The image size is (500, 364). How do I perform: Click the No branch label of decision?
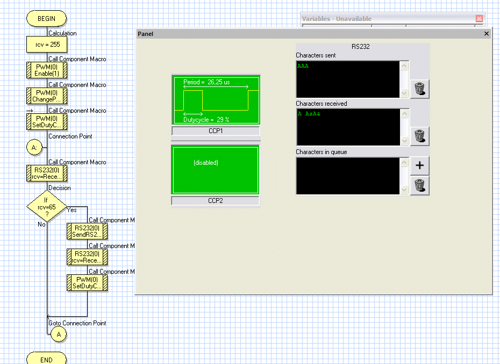tap(41, 224)
